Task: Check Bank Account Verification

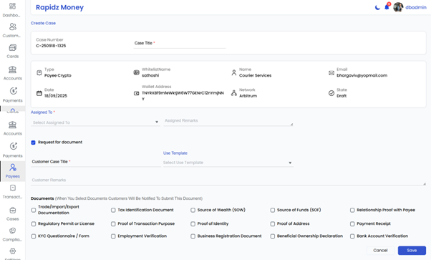Action: (x=352, y=236)
